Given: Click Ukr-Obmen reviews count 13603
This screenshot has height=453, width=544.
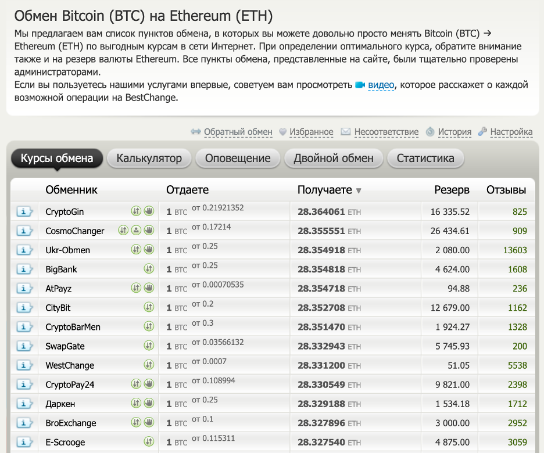Looking at the screenshot, I should tap(515, 250).
